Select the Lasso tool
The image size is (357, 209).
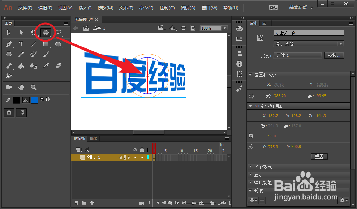[x=59, y=33]
